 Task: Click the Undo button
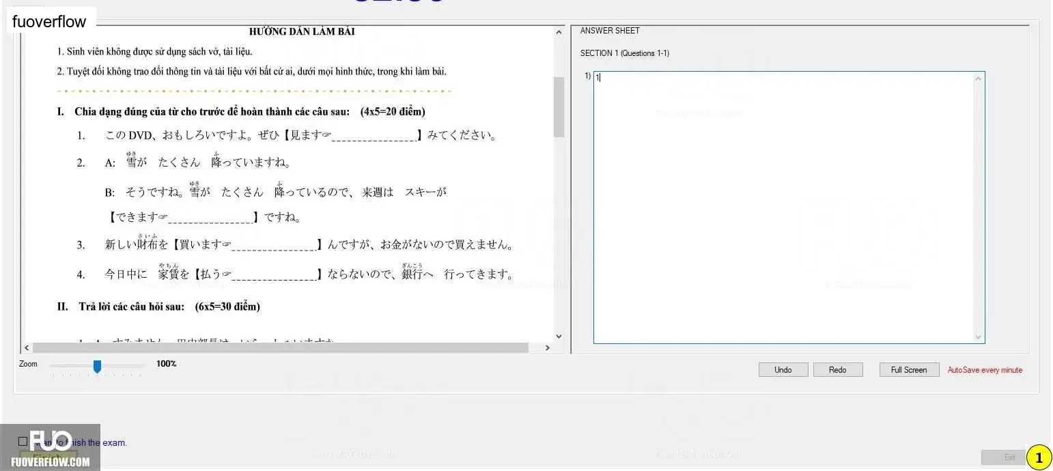point(783,370)
